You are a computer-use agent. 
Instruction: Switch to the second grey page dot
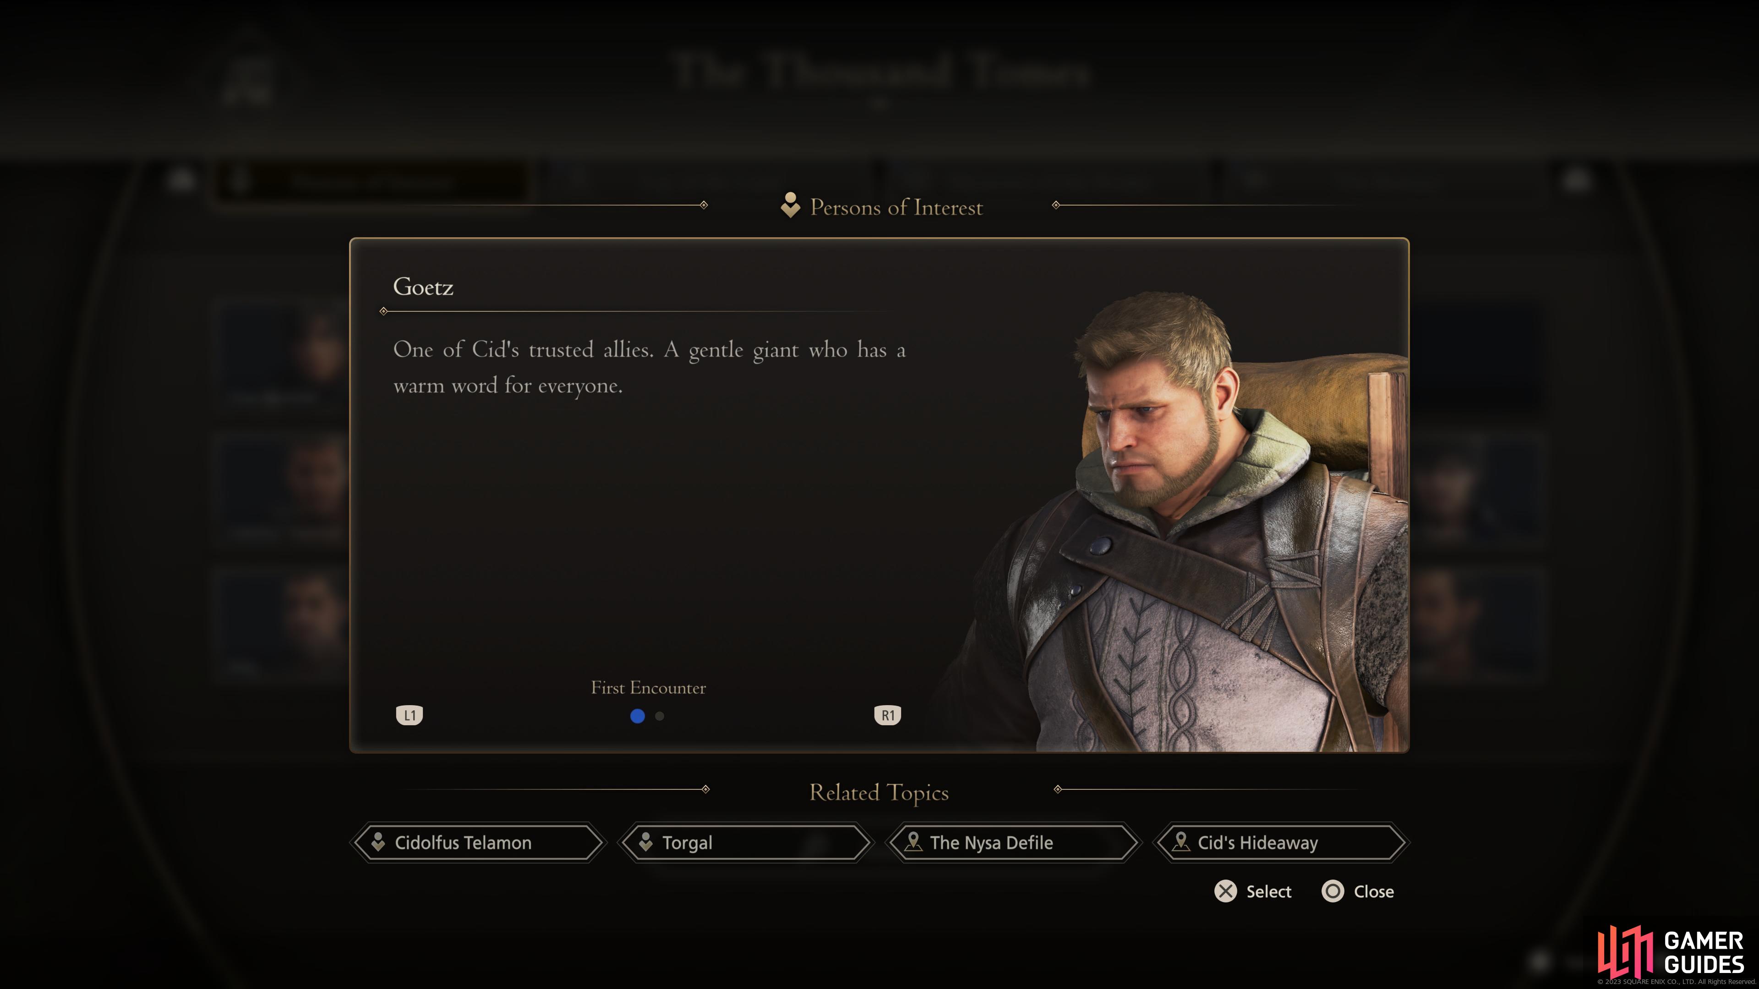pos(660,716)
